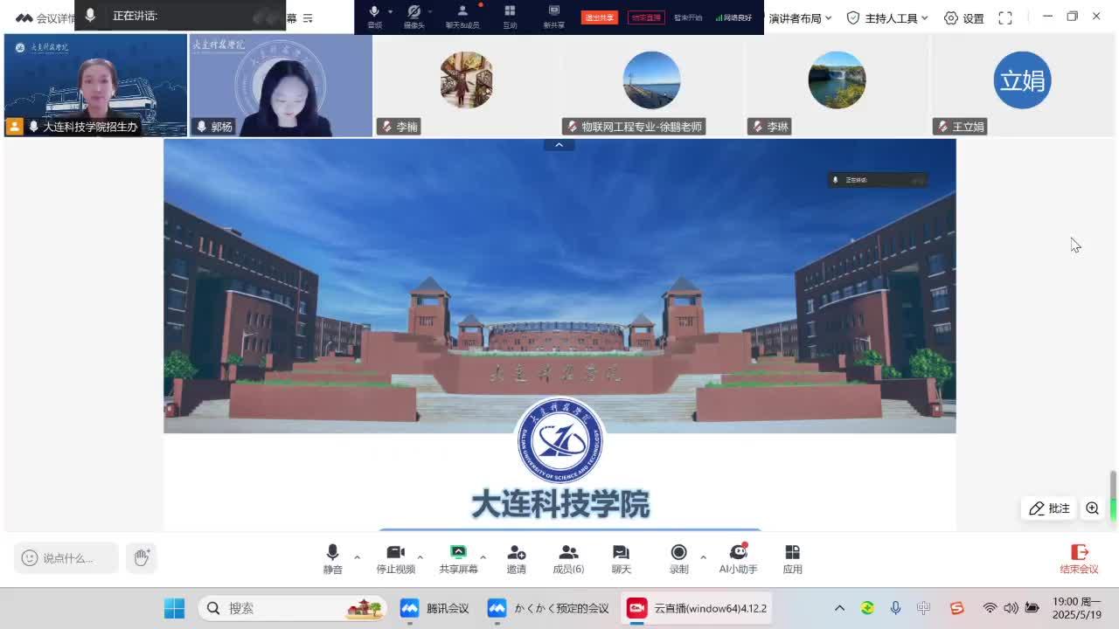This screenshot has height=629, width=1119.
Task: Expand the arrow beside 录制
Action: pyautogui.click(x=703, y=556)
